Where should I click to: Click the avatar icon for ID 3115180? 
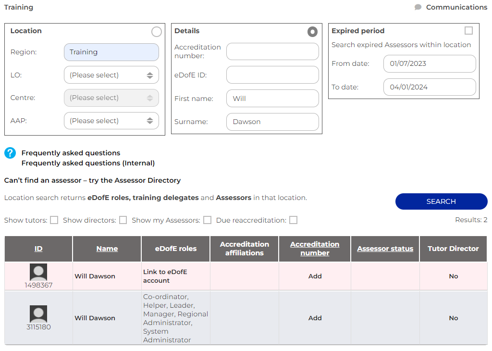[x=38, y=313]
